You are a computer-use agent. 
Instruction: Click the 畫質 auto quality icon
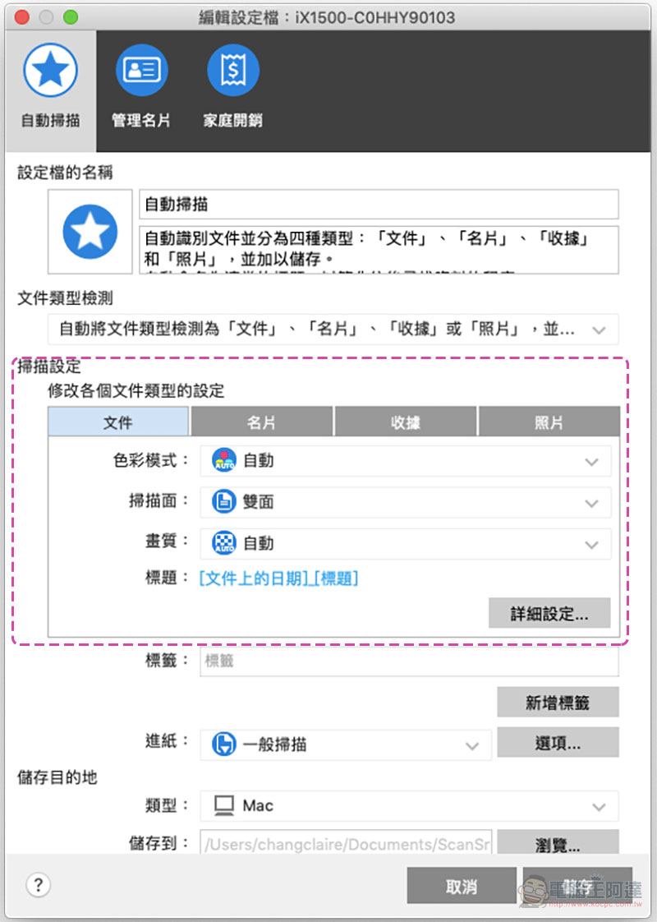pyautogui.click(x=224, y=542)
